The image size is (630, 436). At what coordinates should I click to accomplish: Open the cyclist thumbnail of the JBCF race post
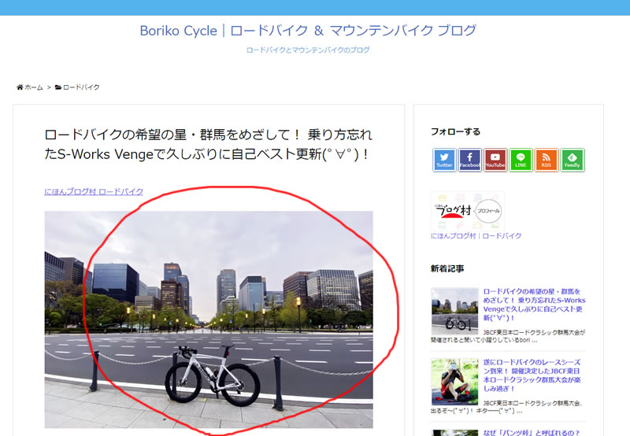click(455, 382)
